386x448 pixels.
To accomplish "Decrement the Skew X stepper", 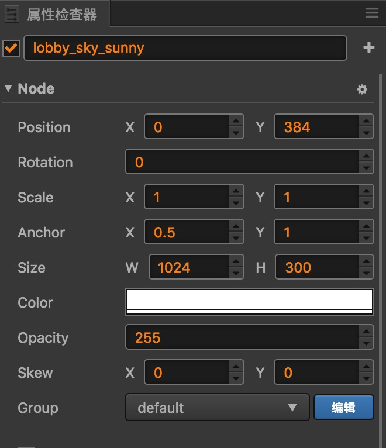I will click(x=236, y=378).
